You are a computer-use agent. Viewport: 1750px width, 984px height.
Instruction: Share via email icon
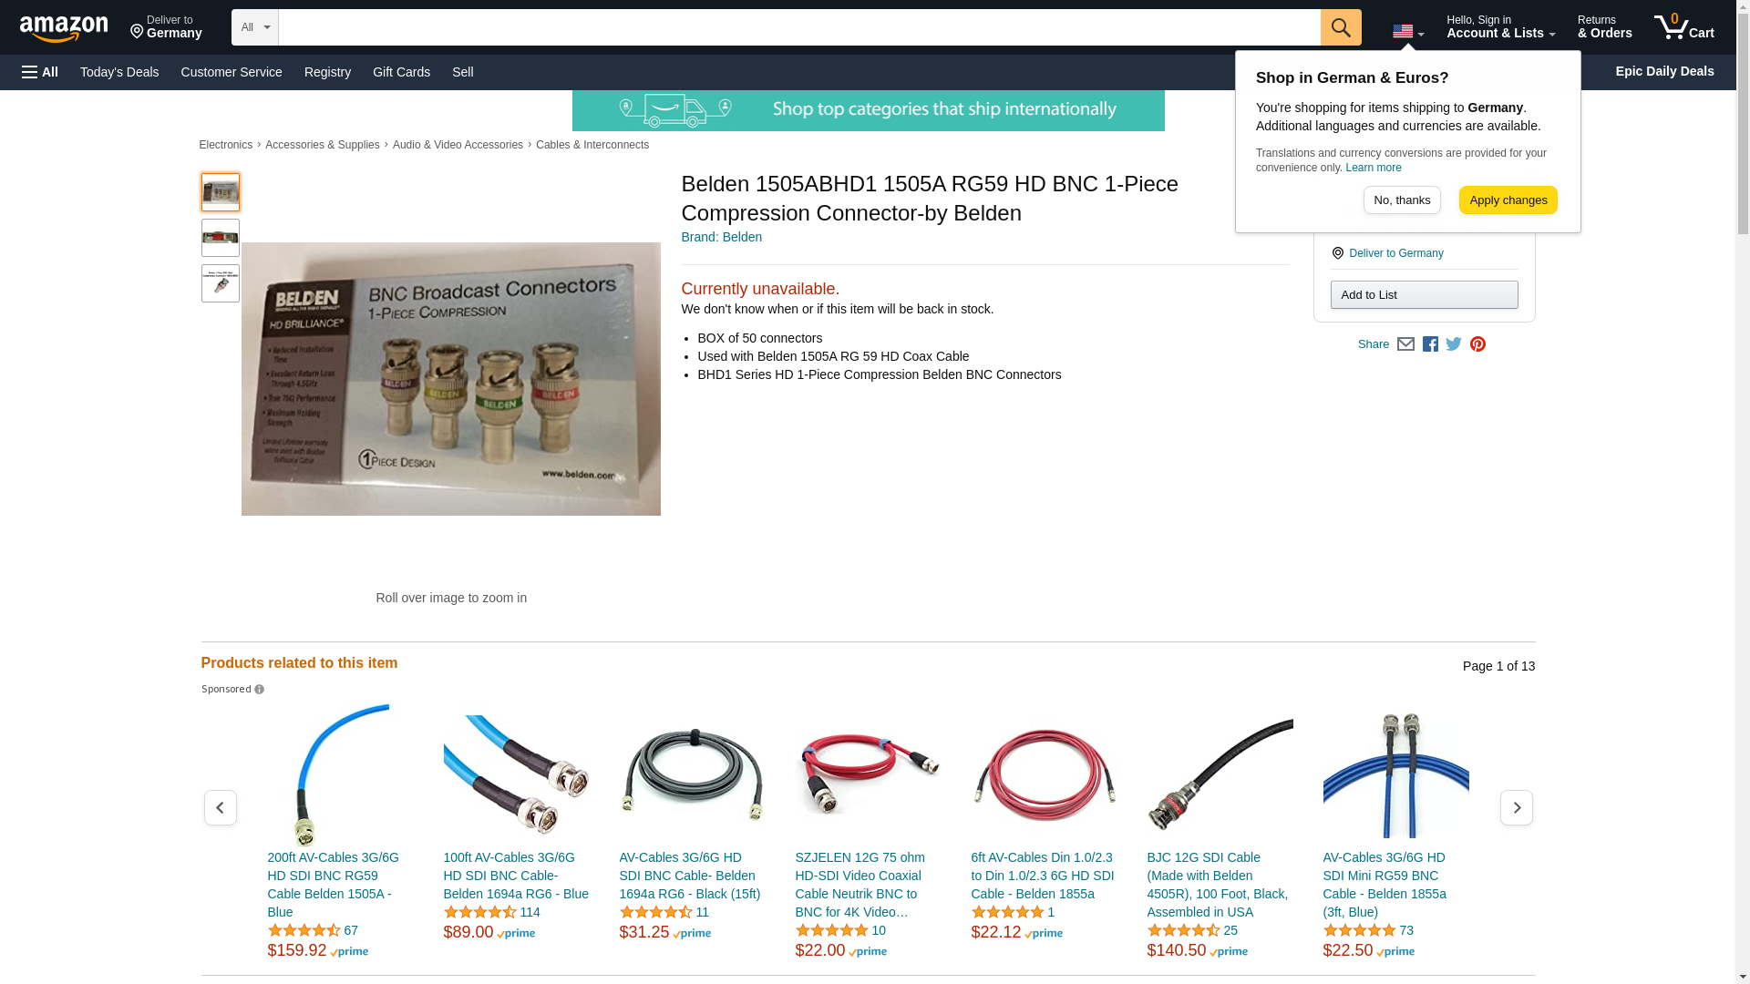coord(1405,344)
